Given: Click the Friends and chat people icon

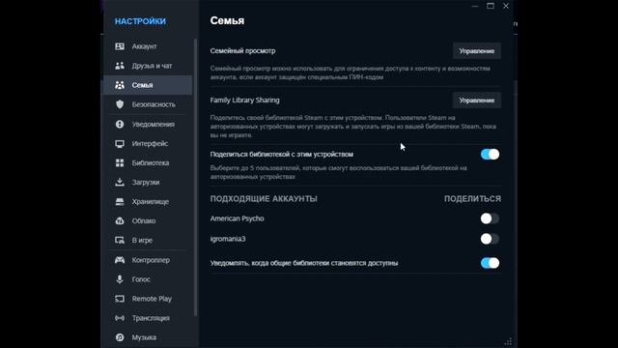Looking at the screenshot, I should (120, 66).
